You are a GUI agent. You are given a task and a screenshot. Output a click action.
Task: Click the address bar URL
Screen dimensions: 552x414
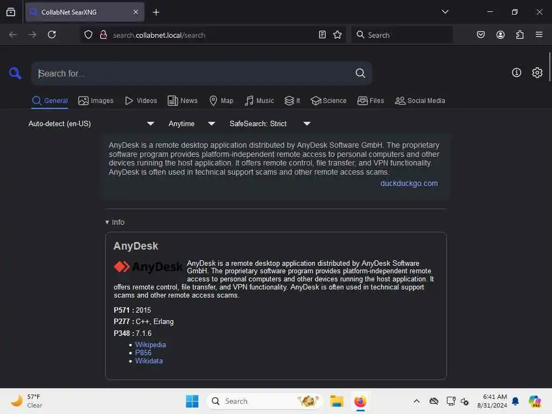click(159, 35)
